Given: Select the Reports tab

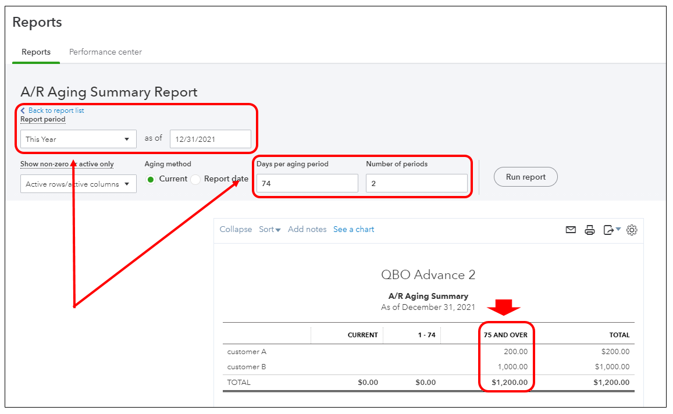Looking at the screenshot, I should (x=35, y=52).
